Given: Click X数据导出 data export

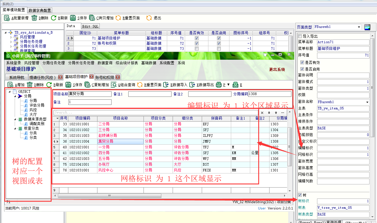Looking at the screenshot, I should [x=201, y=85].
